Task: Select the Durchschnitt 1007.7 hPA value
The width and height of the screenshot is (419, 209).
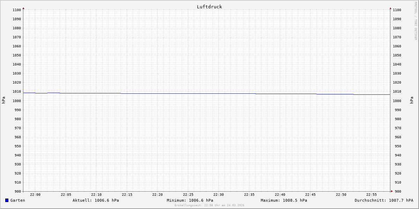Action: coord(384,200)
